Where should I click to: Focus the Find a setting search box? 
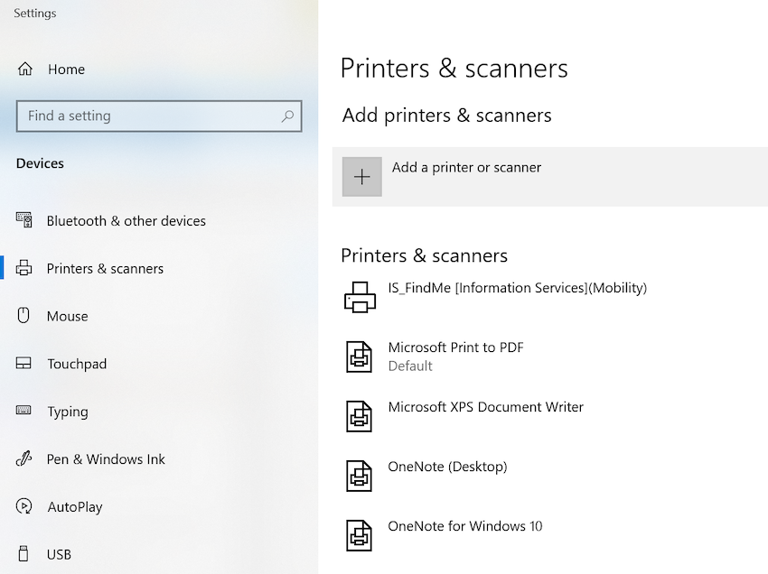pos(159,116)
